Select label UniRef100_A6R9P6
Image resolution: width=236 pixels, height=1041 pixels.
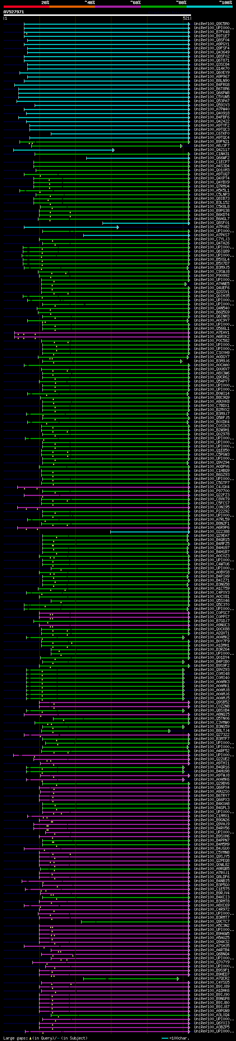click(212, 528)
